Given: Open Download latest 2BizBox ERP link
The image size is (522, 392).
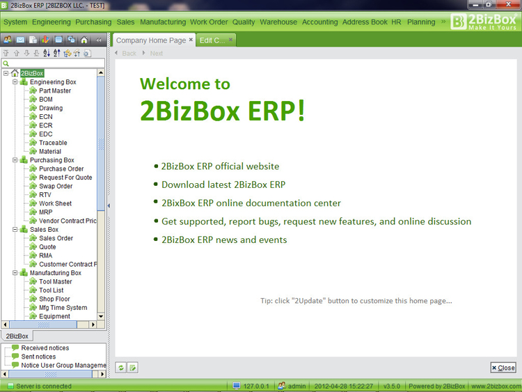Looking at the screenshot, I should (223, 185).
